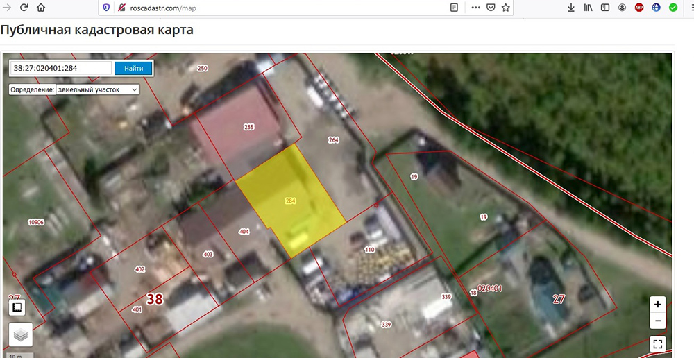Viewport: 694px width, 358px height.
Task: Go to the browser home page
Action: click(41, 8)
